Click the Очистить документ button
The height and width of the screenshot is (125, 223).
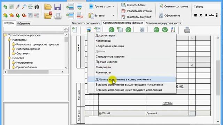tap(136, 17)
